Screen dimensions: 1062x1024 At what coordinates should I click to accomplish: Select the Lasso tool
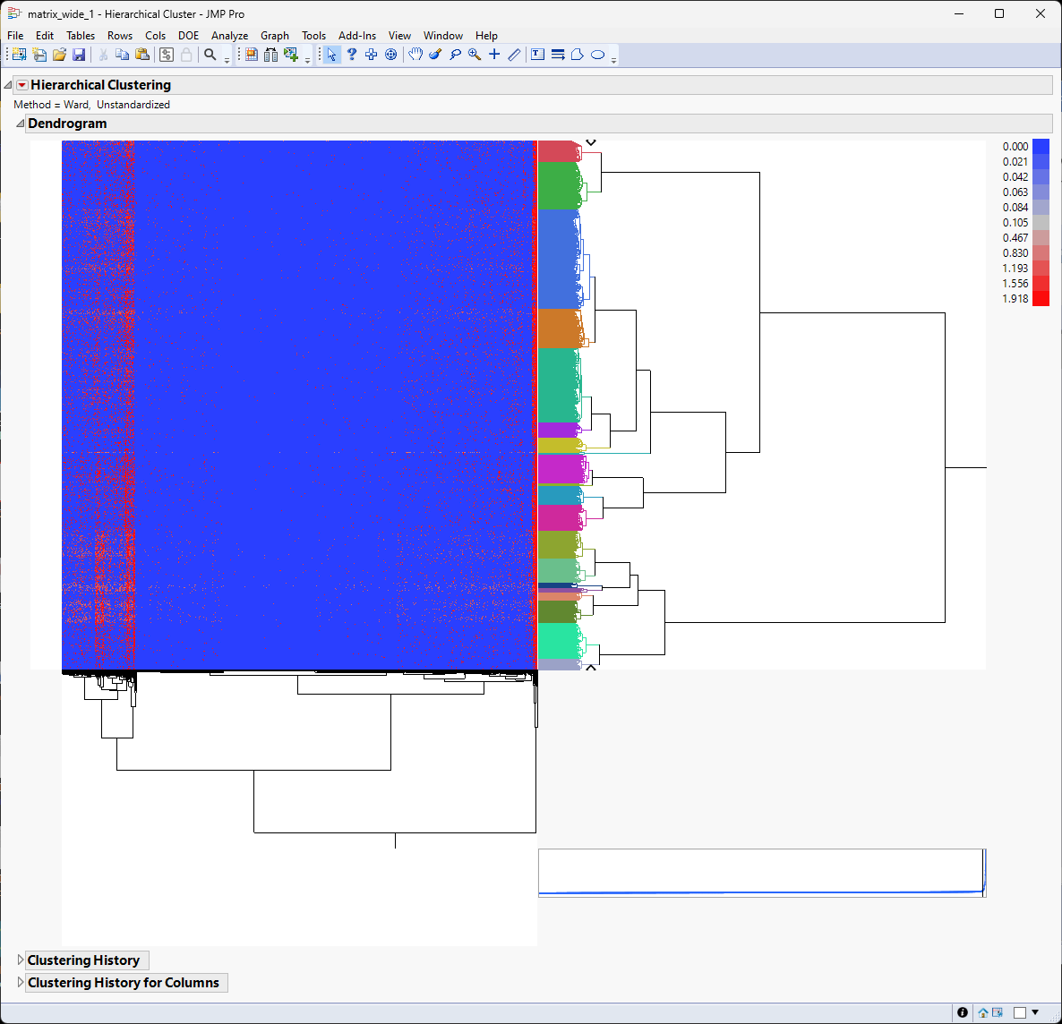(455, 55)
